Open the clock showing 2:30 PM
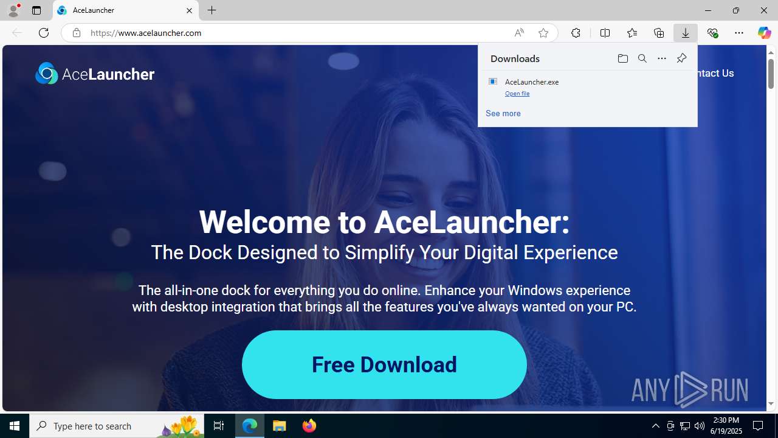 726,426
